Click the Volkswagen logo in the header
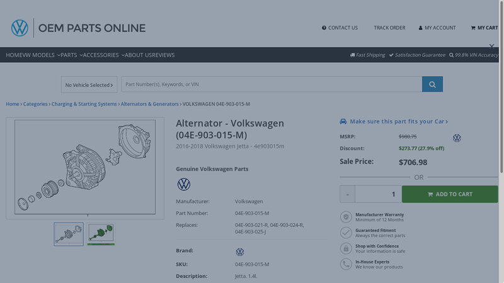 20,28
